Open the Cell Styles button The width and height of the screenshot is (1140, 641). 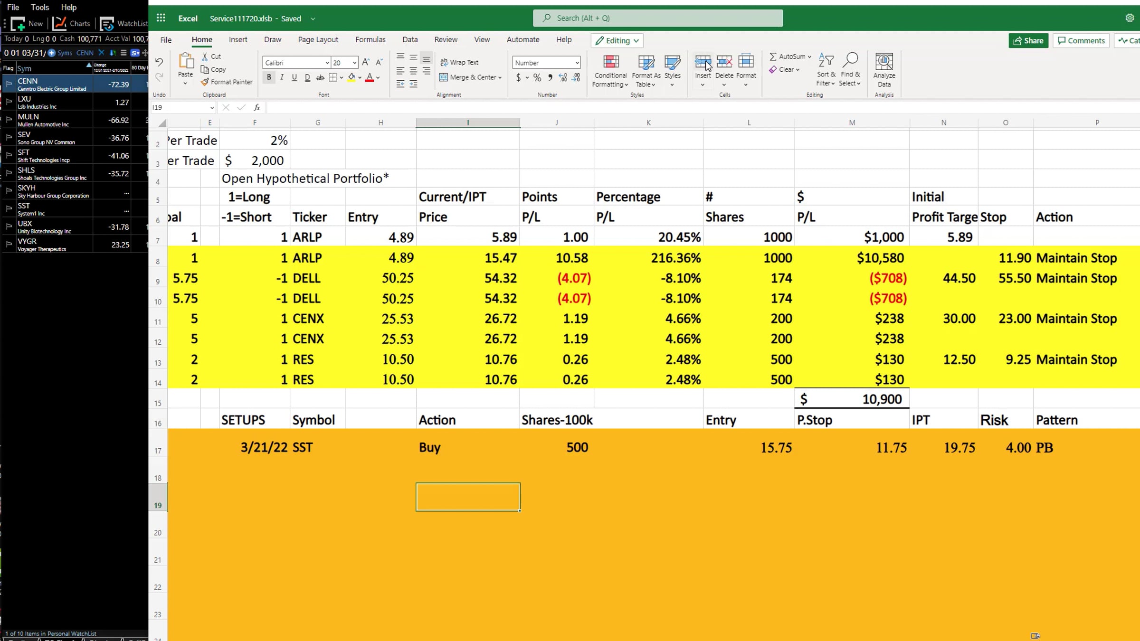point(672,70)
